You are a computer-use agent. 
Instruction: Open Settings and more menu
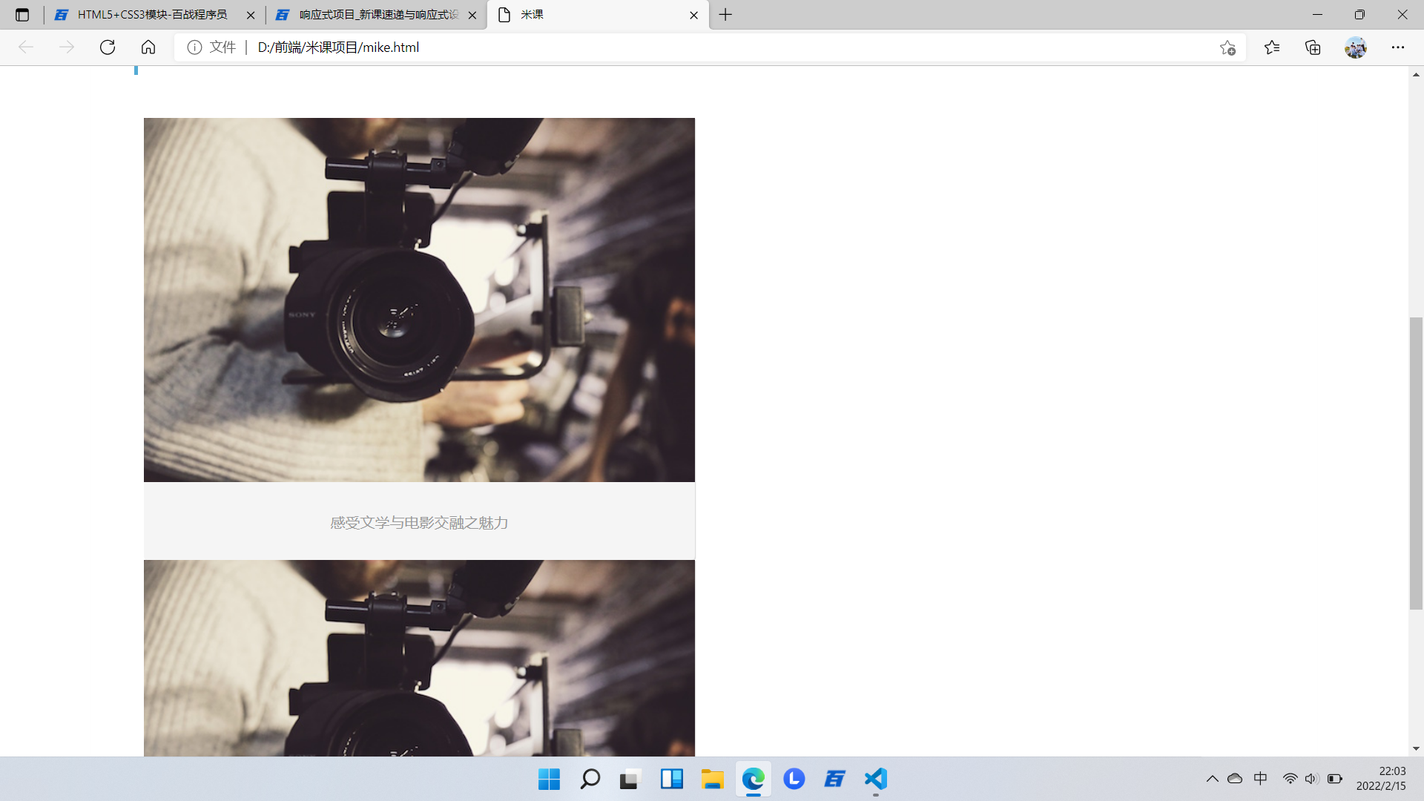pyautogui.click(x=1398, y=47)
